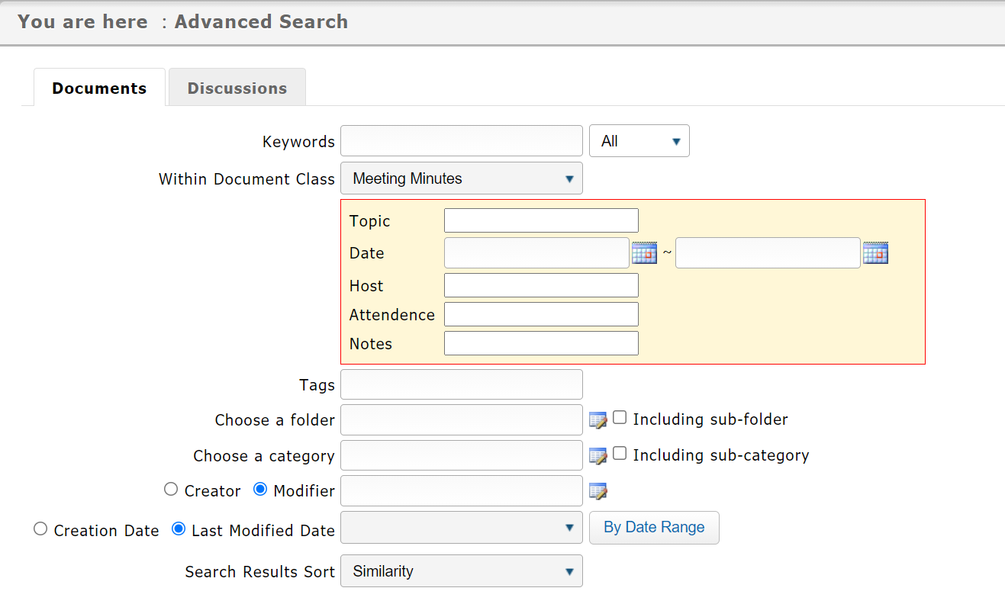Click into the Keywords text field
Screen dimensions: 1005x604
461,141
